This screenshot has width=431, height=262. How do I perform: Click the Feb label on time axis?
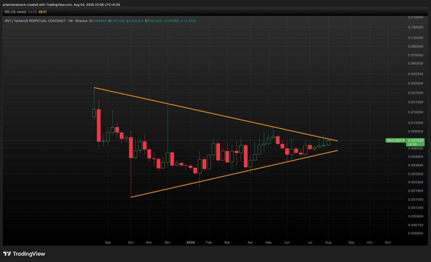(209, 242)
